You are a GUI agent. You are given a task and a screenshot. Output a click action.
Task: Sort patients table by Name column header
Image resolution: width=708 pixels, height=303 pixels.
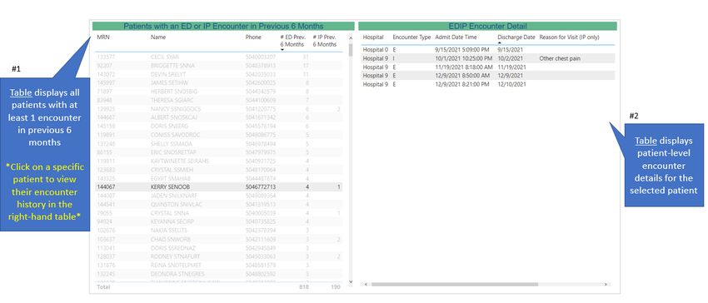pos(158,37)
